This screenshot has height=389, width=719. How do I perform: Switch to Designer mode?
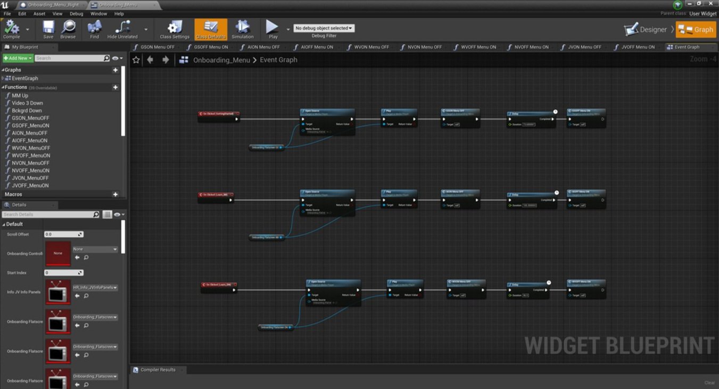pos(646,30)
